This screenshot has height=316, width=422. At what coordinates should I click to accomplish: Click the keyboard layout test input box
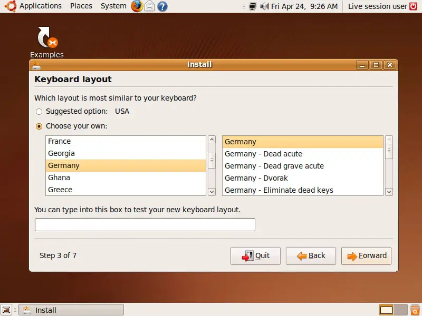tap(145, 225)
